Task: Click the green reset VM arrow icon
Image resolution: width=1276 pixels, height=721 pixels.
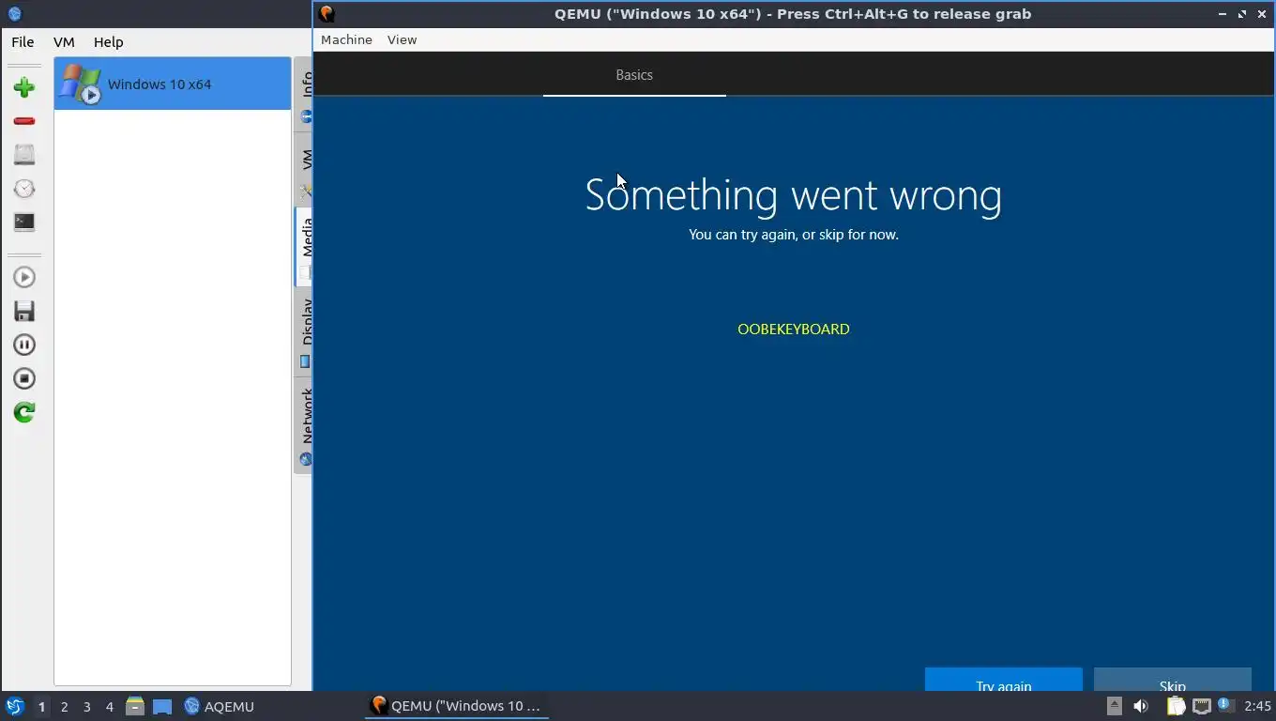Action: [24, 412]
